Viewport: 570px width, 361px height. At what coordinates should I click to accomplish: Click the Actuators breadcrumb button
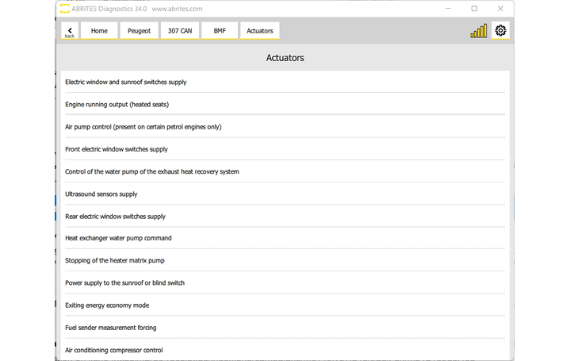pyautogui.click(x=259, y=31)
